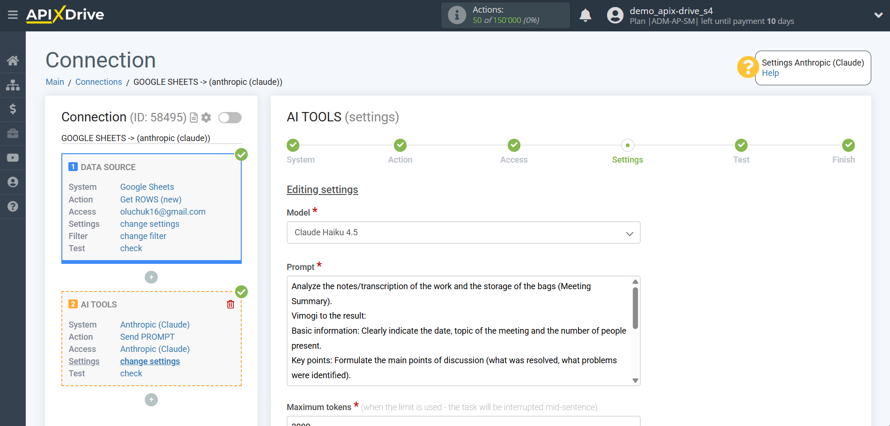
Task: Go to the Settings step
Action: coord(628,145)
